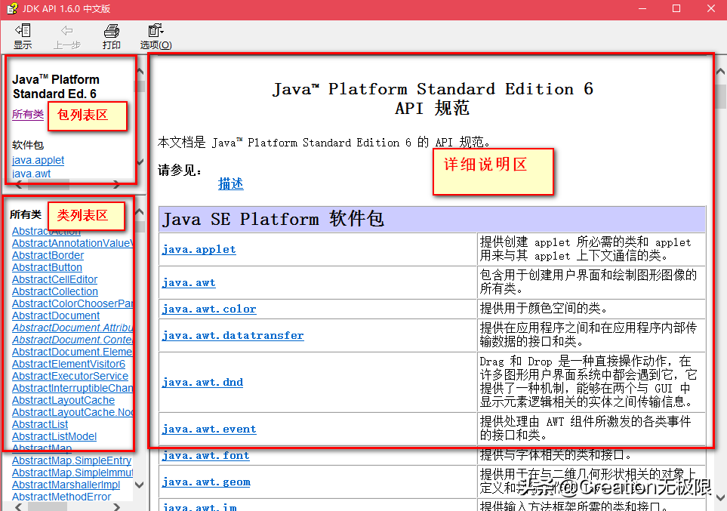
Task: Maximize the JDK API window
Action: click(x=676, y=8)
